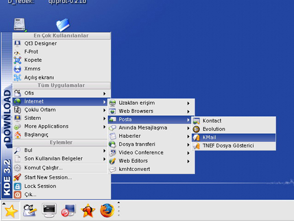The width and height of the screenshot is (294, 221).
Task: Launch Firefox from the panel
Action: pyautogui.click(x=107, y=210)
